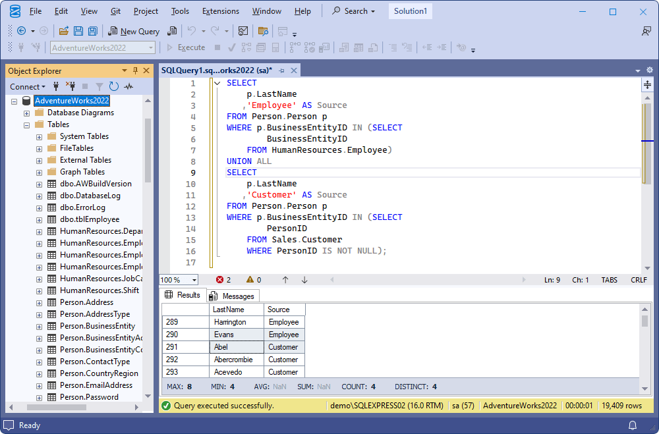
Task: Open the Connect dropdown in Object Explorer
Action: pyautogui.click(x=28, y=86)
